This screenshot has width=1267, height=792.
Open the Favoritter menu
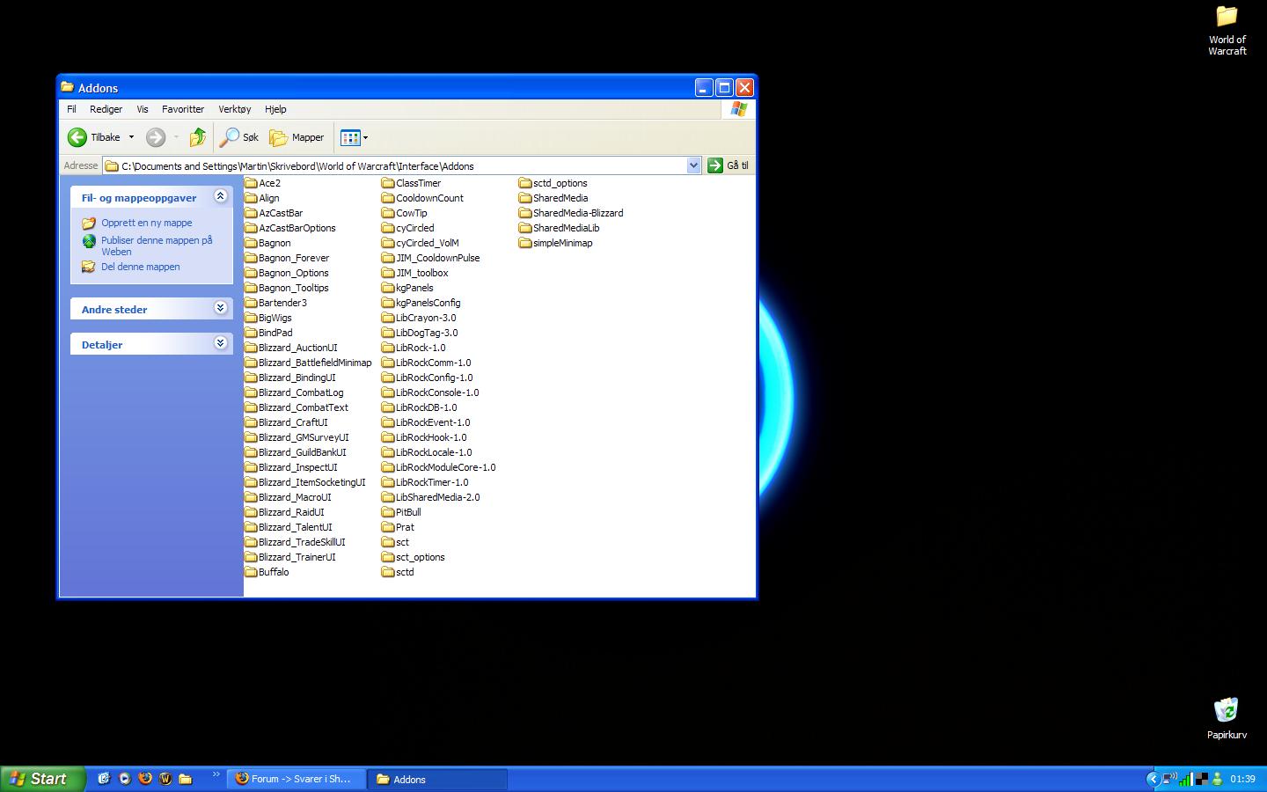(183, 109)
